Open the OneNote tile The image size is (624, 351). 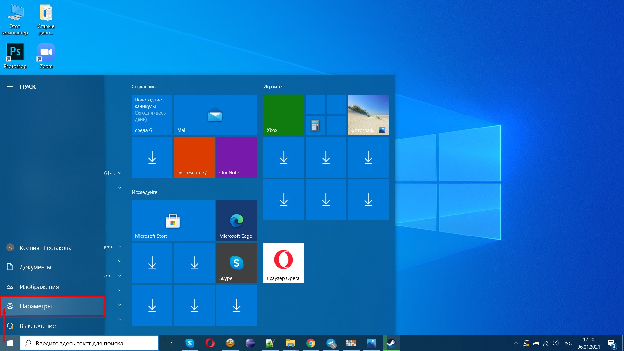click(236, 157)
